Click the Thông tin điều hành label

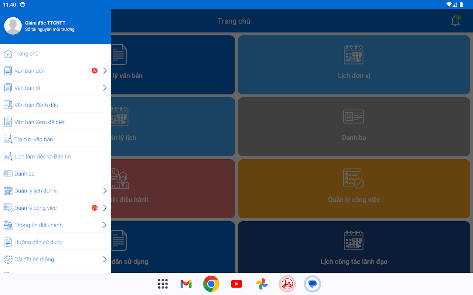pos(38,225)
